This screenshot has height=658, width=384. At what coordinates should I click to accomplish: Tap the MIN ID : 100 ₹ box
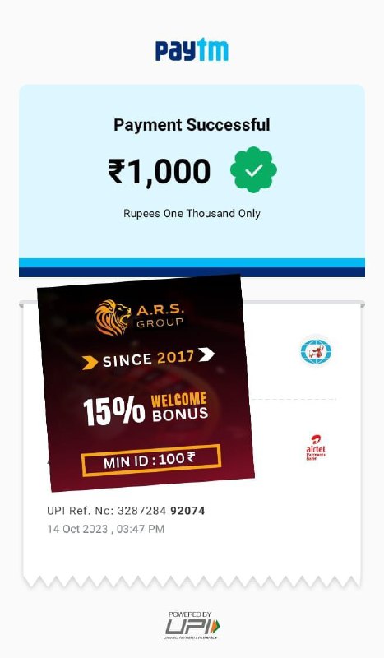pos(151,461)
